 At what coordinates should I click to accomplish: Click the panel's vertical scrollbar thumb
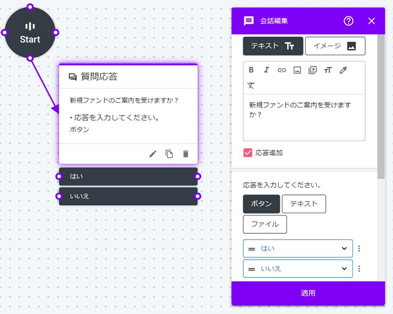(x=381, y=107)
